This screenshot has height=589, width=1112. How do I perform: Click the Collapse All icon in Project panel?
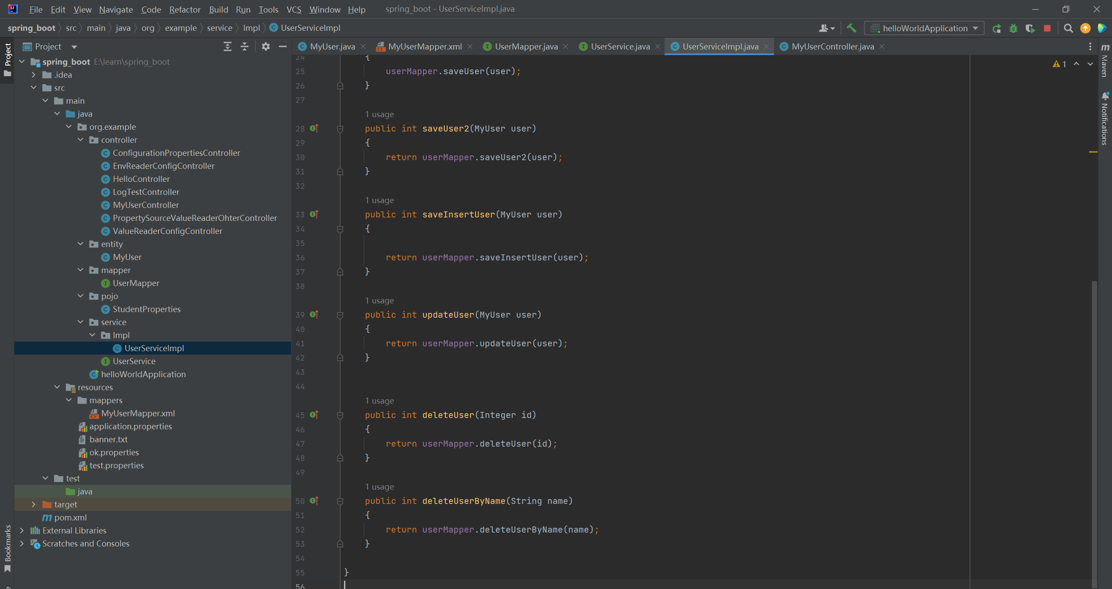(245, 46)
